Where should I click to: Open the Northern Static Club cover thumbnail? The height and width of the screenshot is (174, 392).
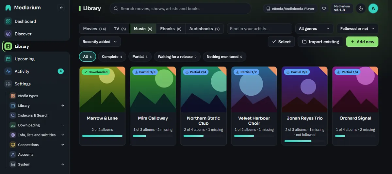[204, 89]
